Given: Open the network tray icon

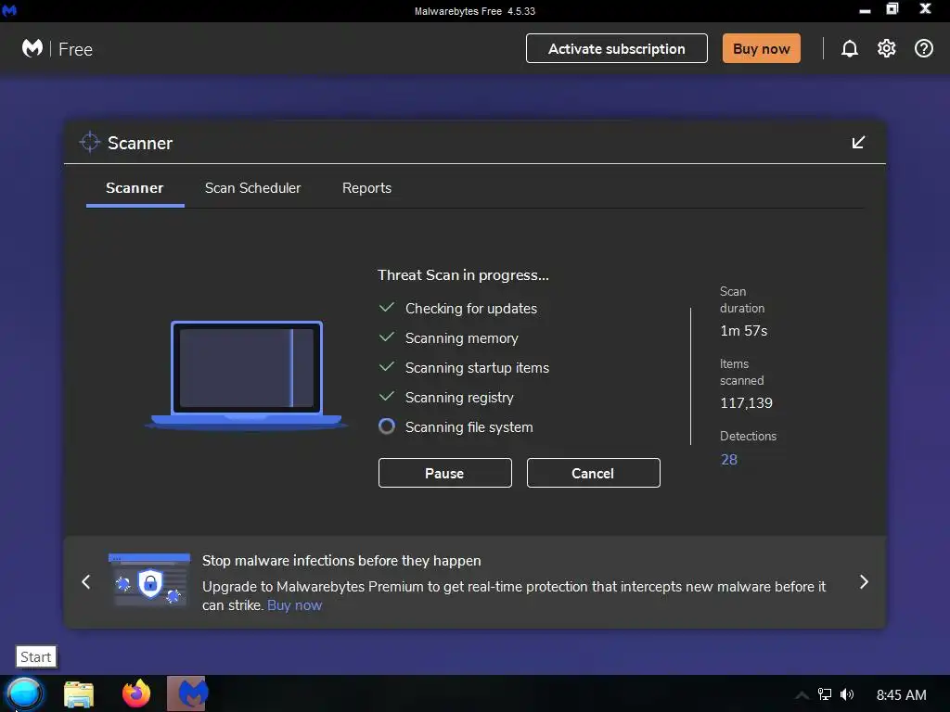Looking at the screenshot, I should point(825,694).
